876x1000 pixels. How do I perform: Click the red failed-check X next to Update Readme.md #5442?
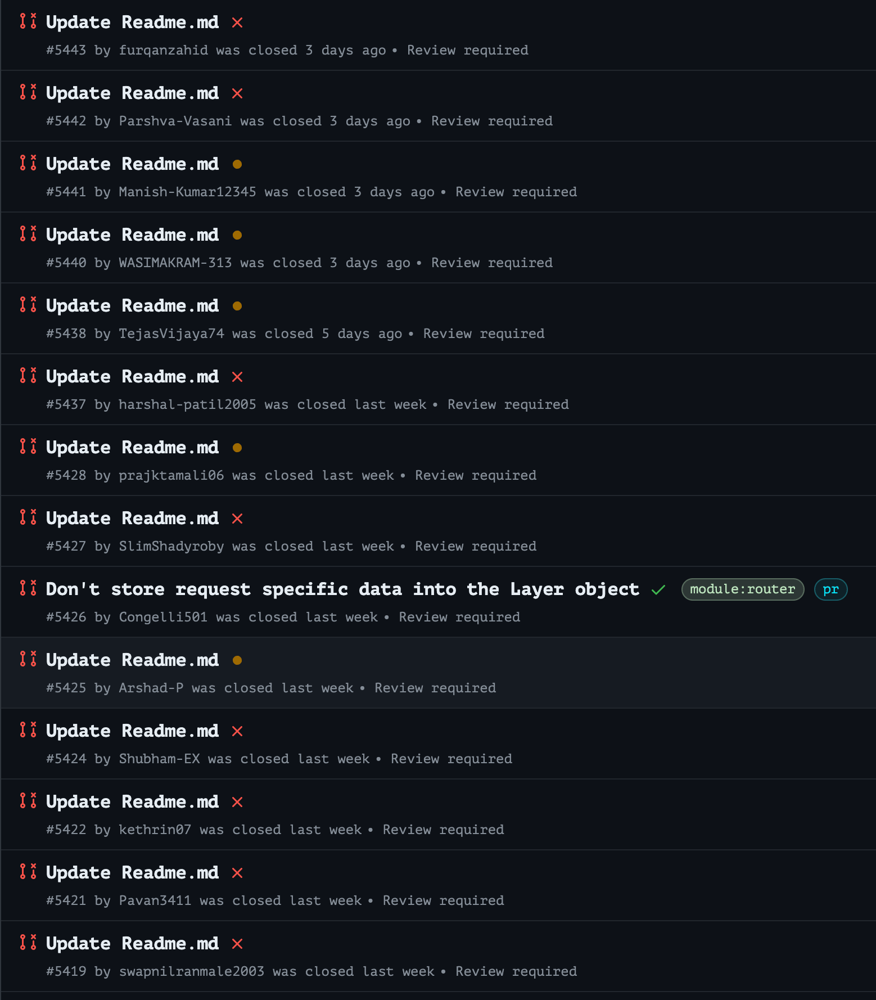pyautogui.click(x=237, y=93)
